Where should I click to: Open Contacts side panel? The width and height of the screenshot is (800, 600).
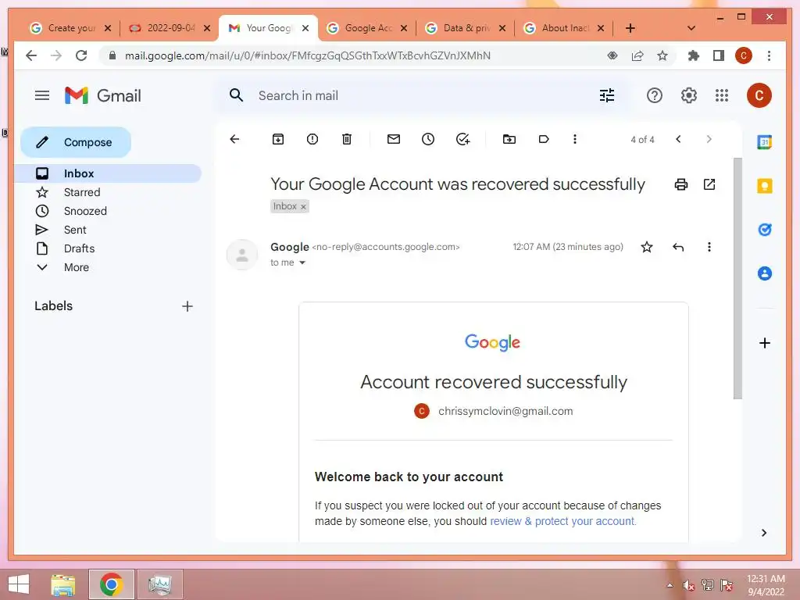tap(764, 273)
